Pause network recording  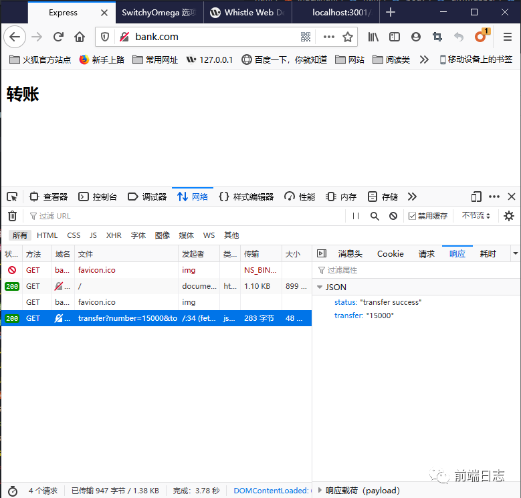(x=356, y=216)
